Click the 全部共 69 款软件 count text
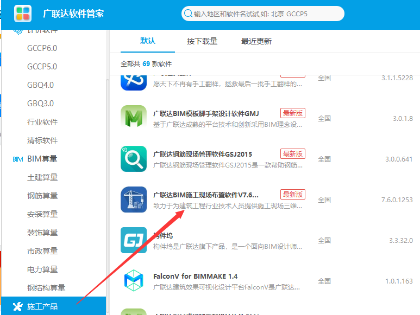The image size is (420, 315). [x=146, y=63]
